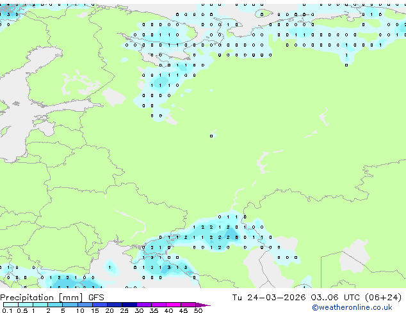Select the legend color between 2 and 5
Image resolution: width=406 pixels, height=313 pixels.
pyautogui.click(x=55, y=305)
